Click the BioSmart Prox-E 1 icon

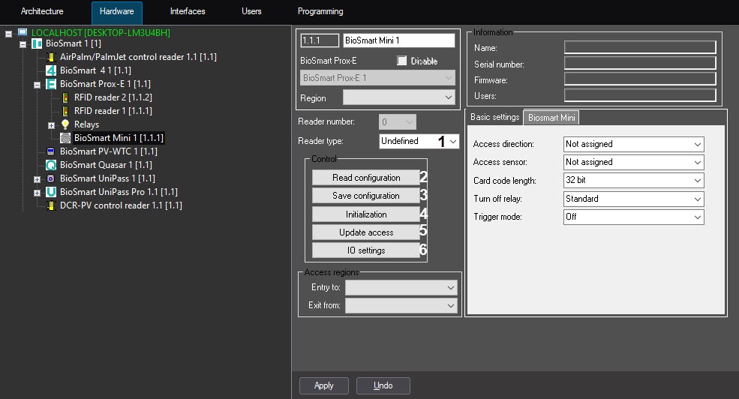51,84
